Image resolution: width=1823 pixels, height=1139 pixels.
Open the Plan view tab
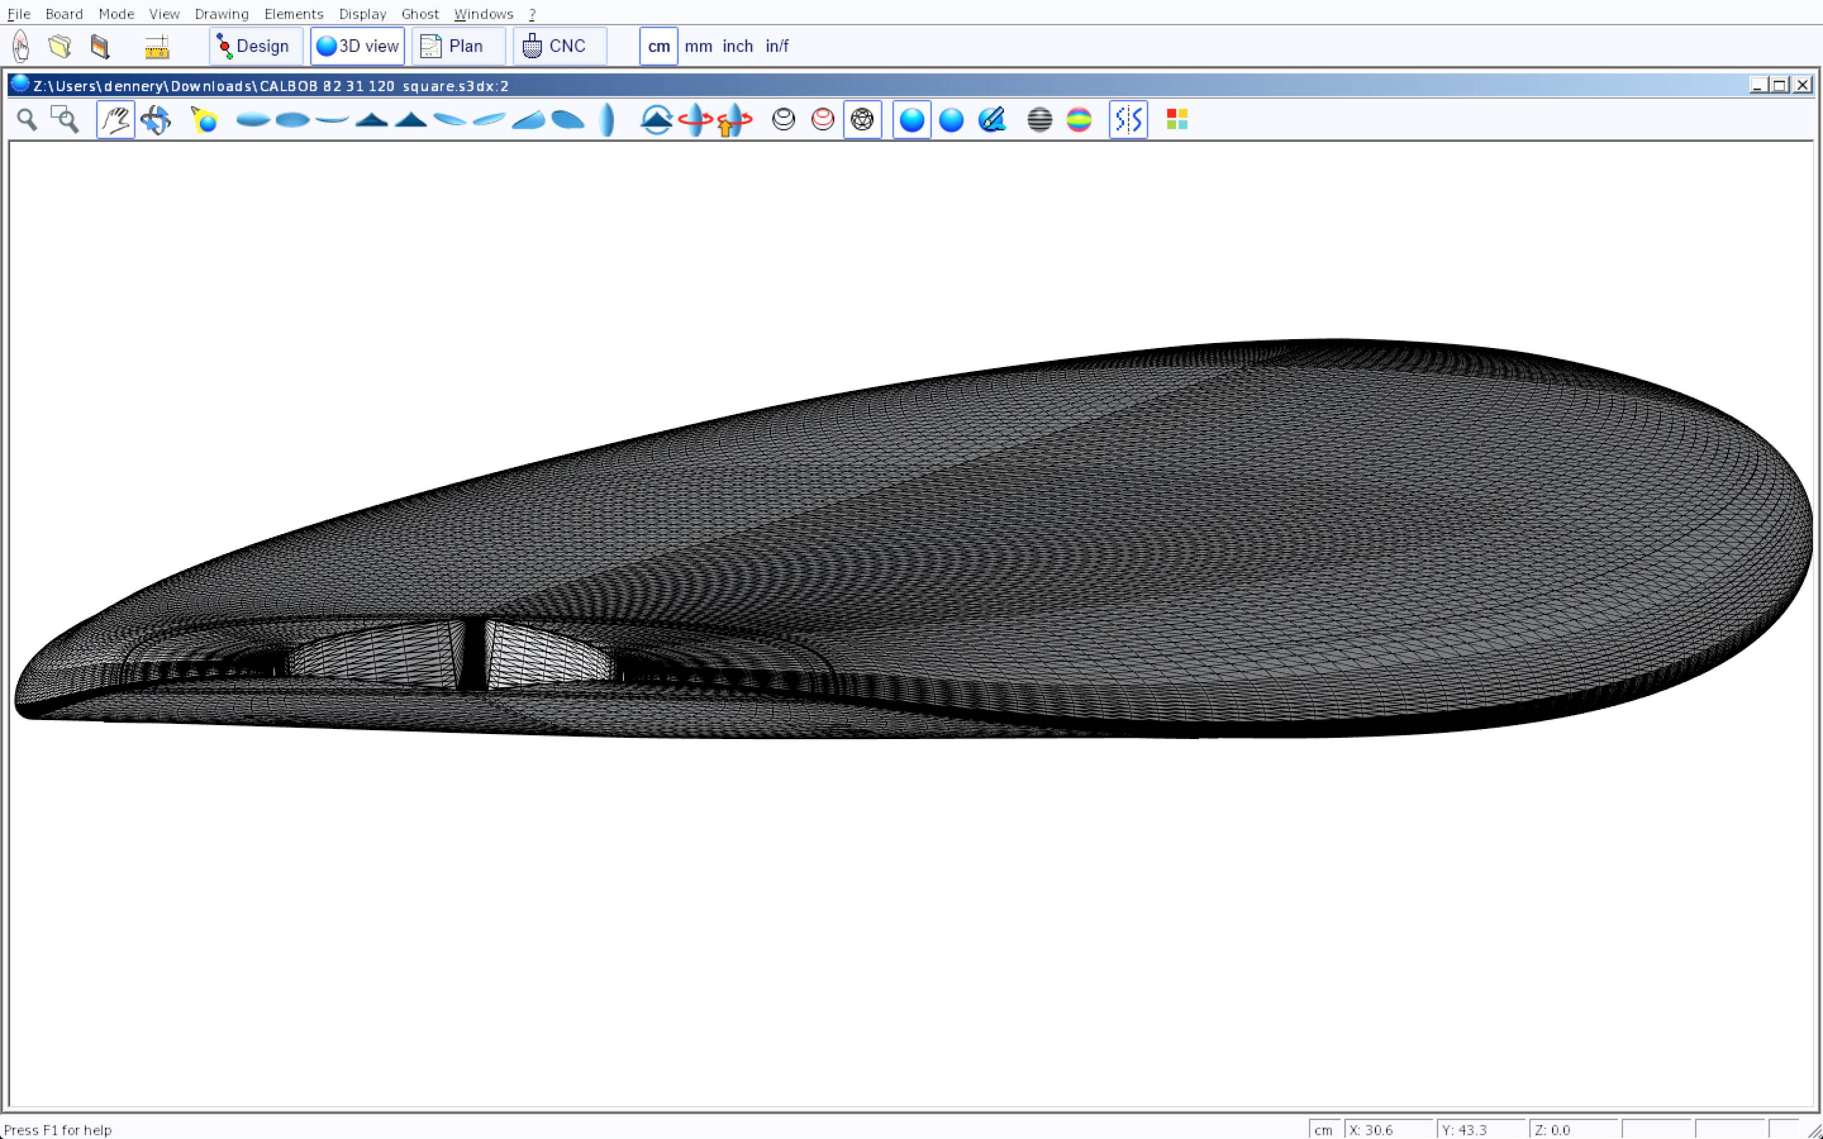coord(456,46)
